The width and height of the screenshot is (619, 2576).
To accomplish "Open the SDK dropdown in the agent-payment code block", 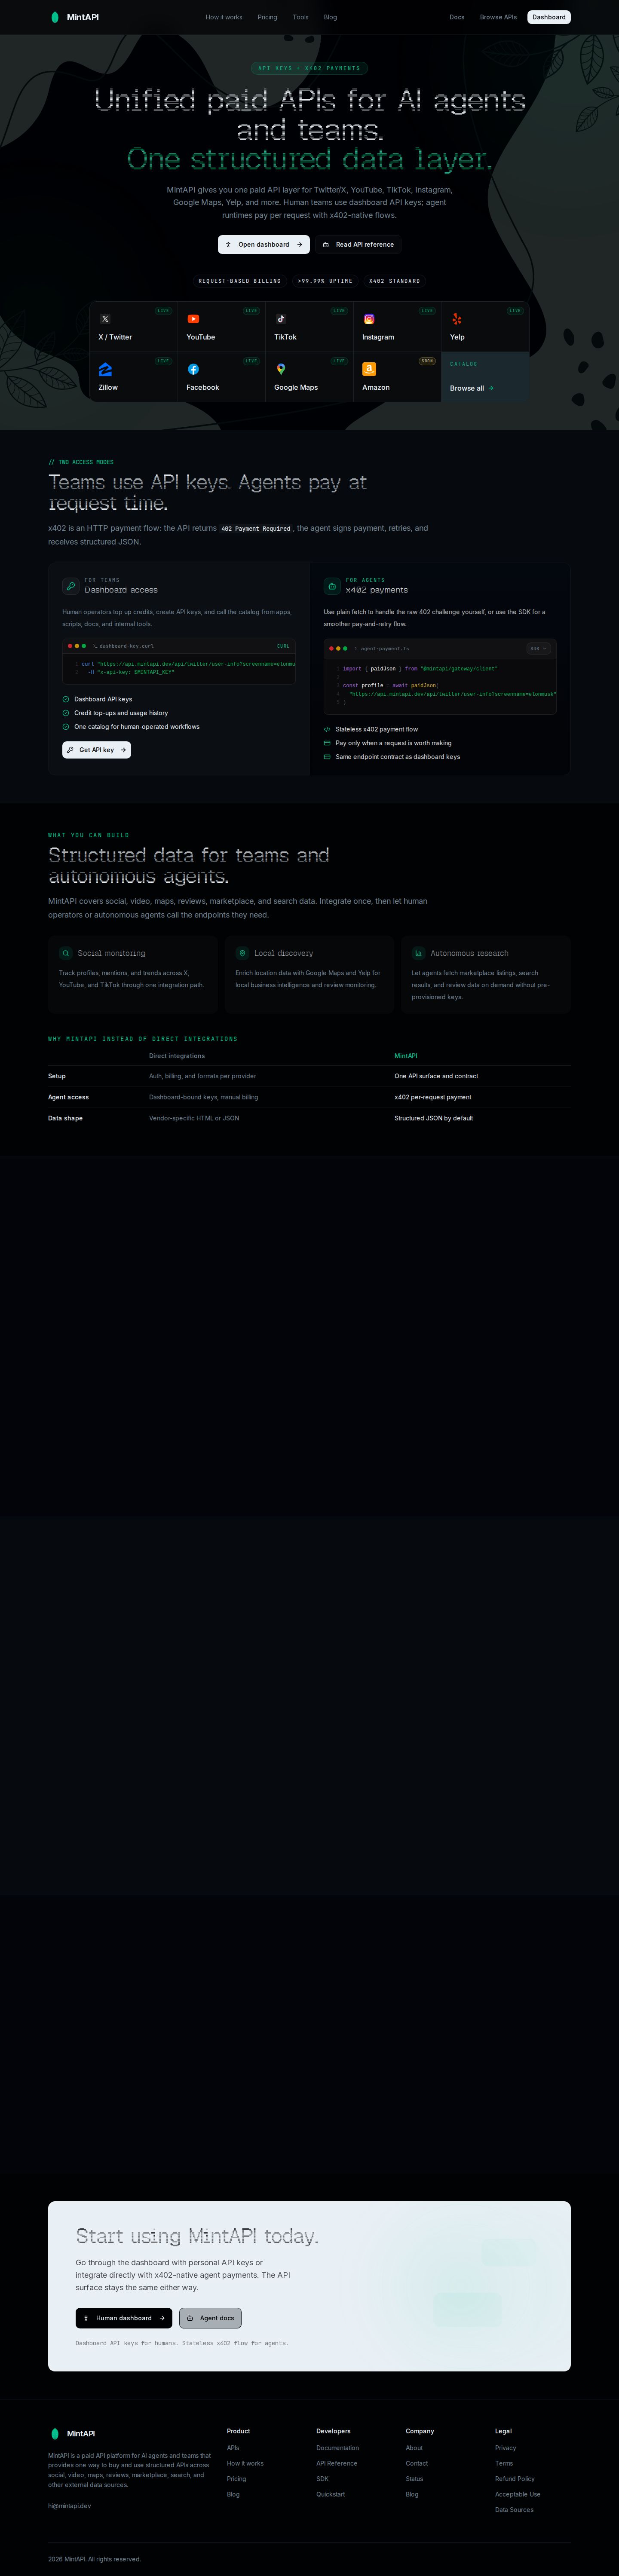I will (538, 648).
